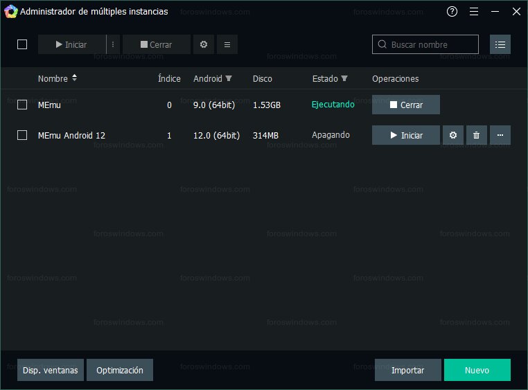Click the batch settings gear icon
Screen dimensions: 528x390
(x=204, y=44)
